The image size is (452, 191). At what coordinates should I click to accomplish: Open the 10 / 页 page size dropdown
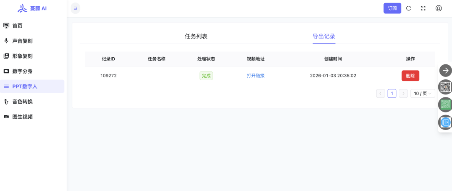(x=423, y=93)
